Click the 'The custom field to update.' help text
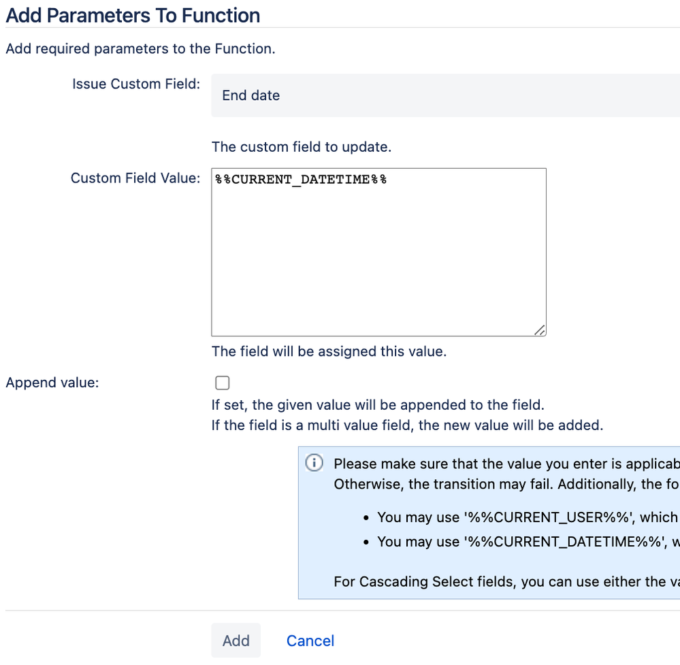The width and height of the screenshot is (680, 665). [x=302, y=146]
